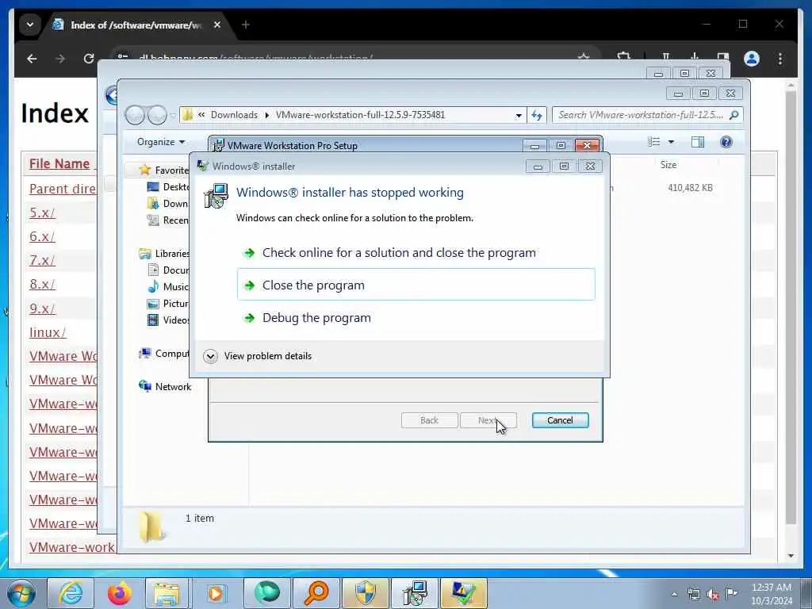This screenshot has width=812, height=609.
Task: Select Check online for a solution option
Action: pyautogui.click(x=416, y=253)
